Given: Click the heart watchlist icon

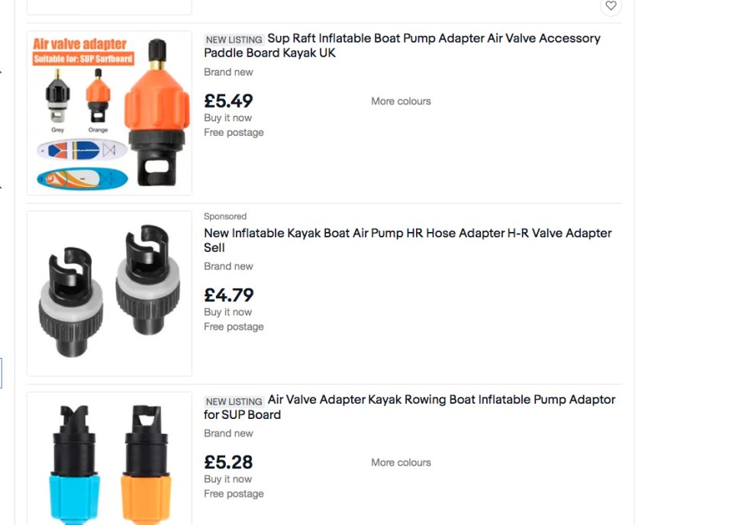Looking at the screenshot, I should click(611, 6).
